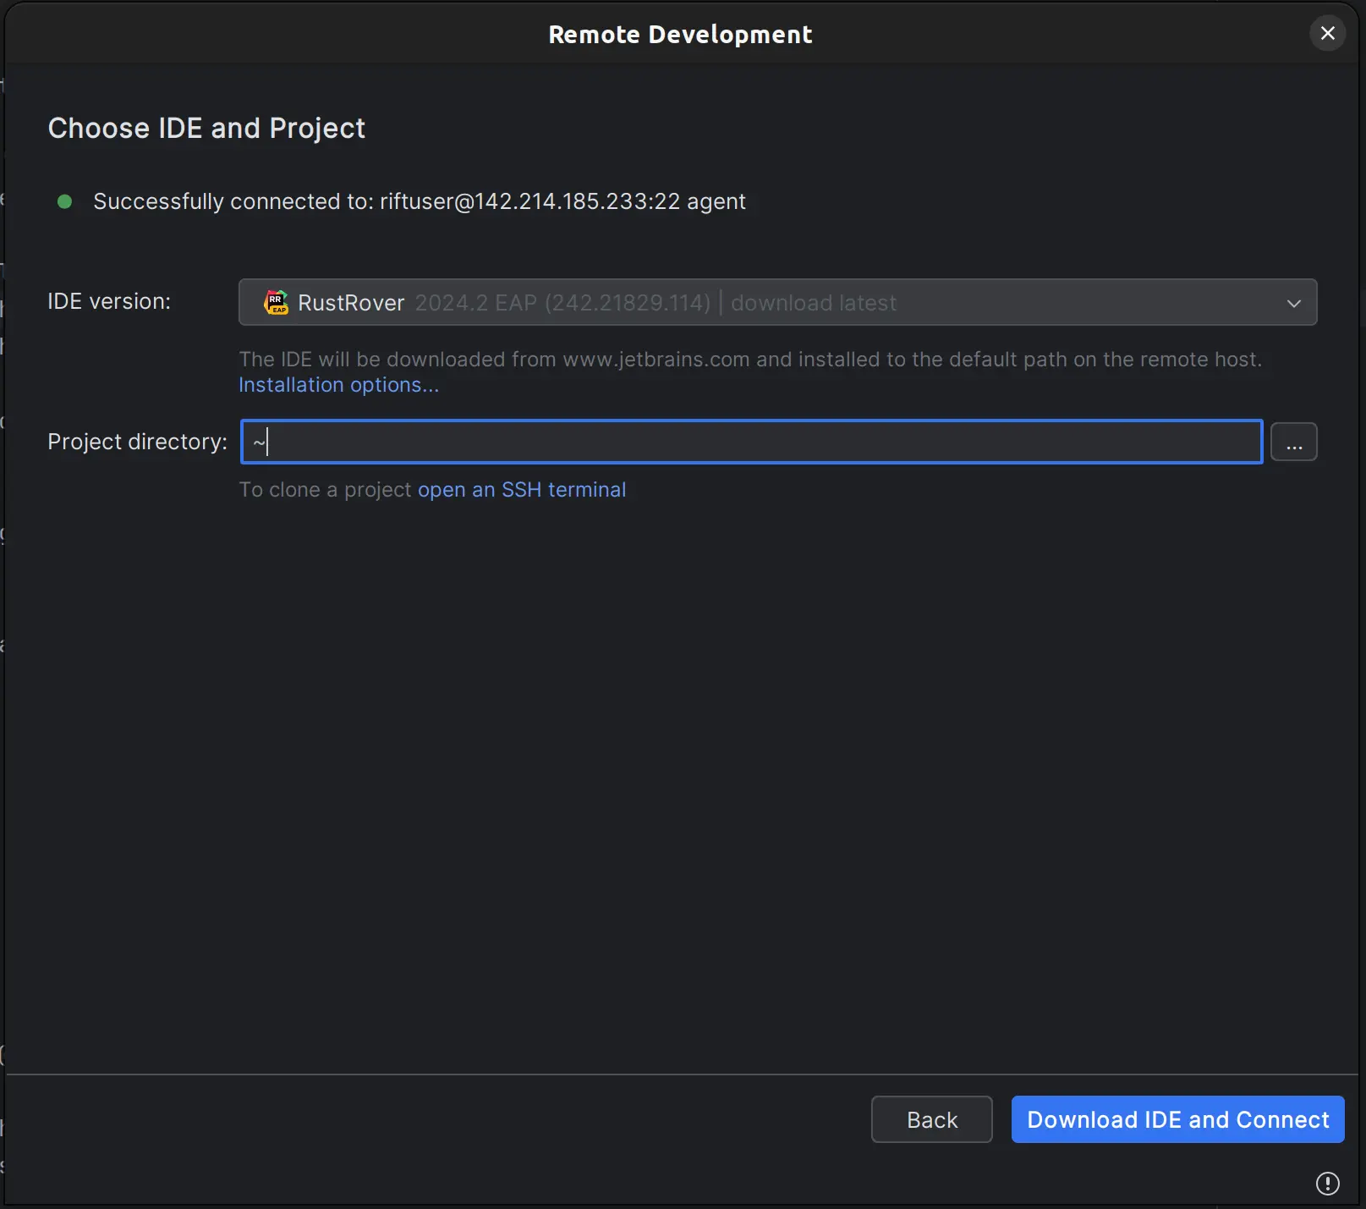Viewport: 1366px width, 1209px height.
Task: Click the green connection status dot
Action: coord(64,201)
